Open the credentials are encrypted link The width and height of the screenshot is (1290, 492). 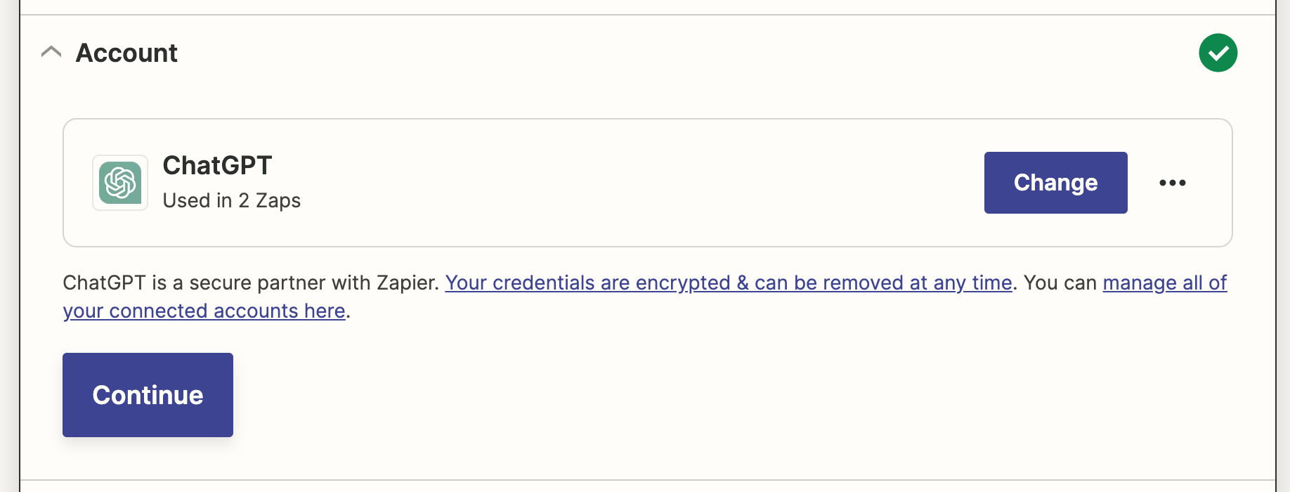pos(729,283)
